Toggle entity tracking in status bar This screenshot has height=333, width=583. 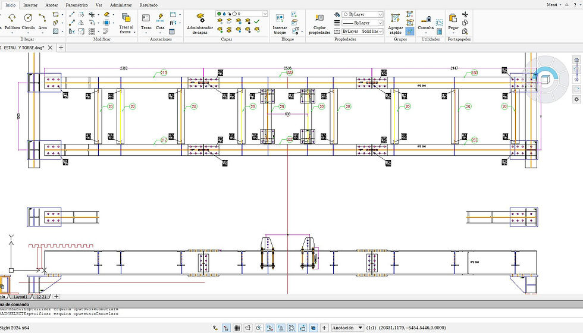tap(281, 328)
